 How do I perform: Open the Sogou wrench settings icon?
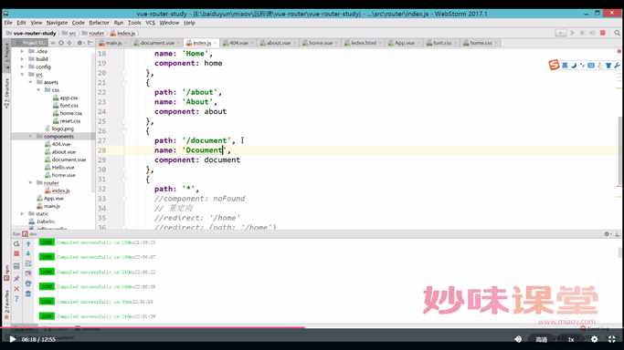pos(618,65)
